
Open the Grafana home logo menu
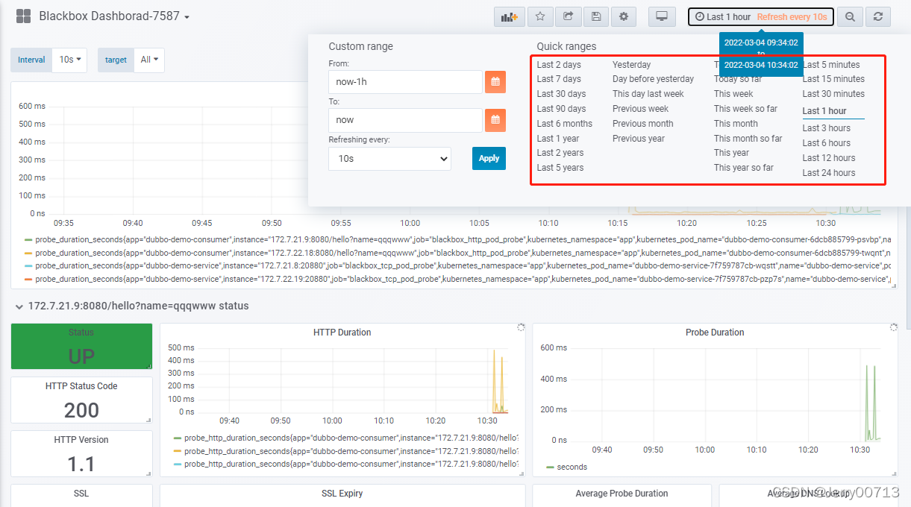23,16
